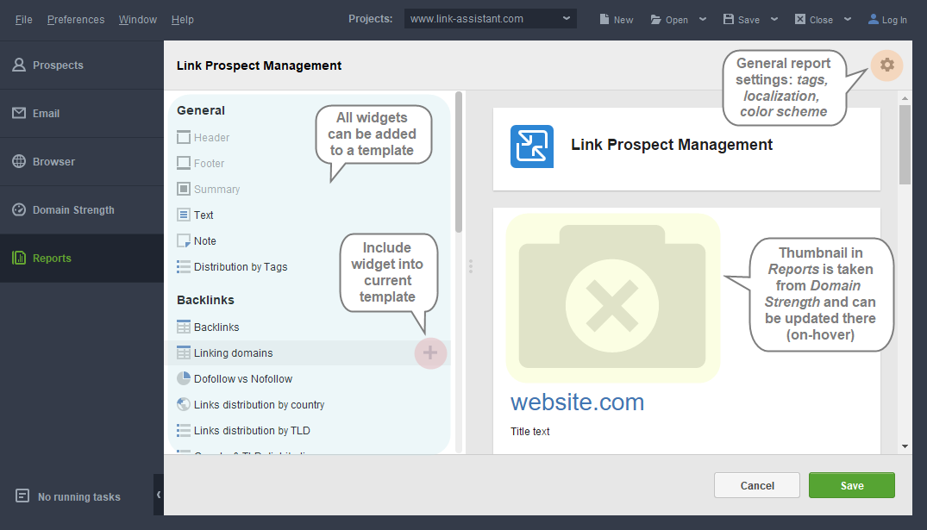Screen dimensions: 927x530
Task: Select the Backlinks widget
Action: (208, 327)
